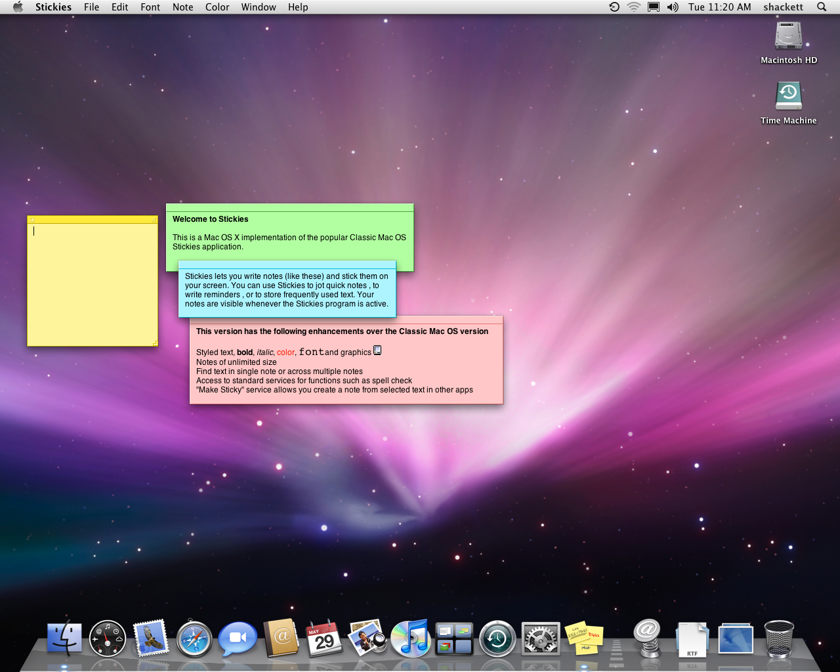This screenshot has height=672, width=840.
Task: Open the iCal calendar Dock icon
Action: (324, 639)
